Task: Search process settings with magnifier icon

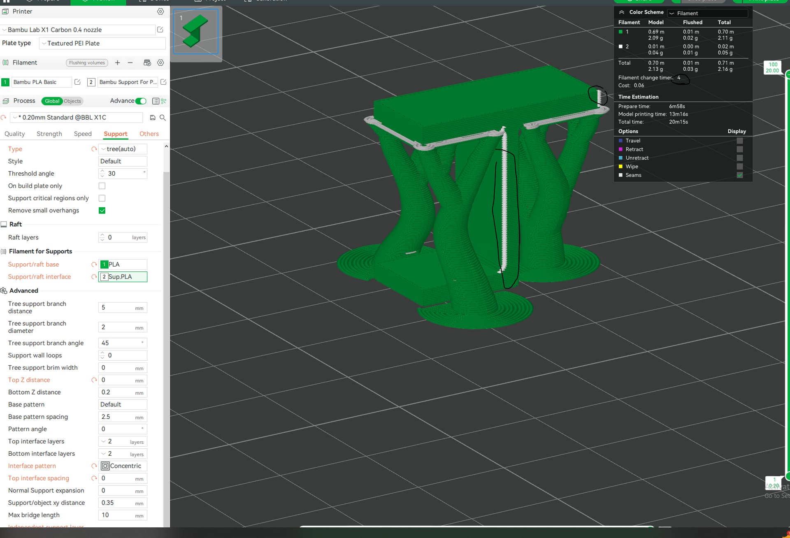Action: point(163,118)
